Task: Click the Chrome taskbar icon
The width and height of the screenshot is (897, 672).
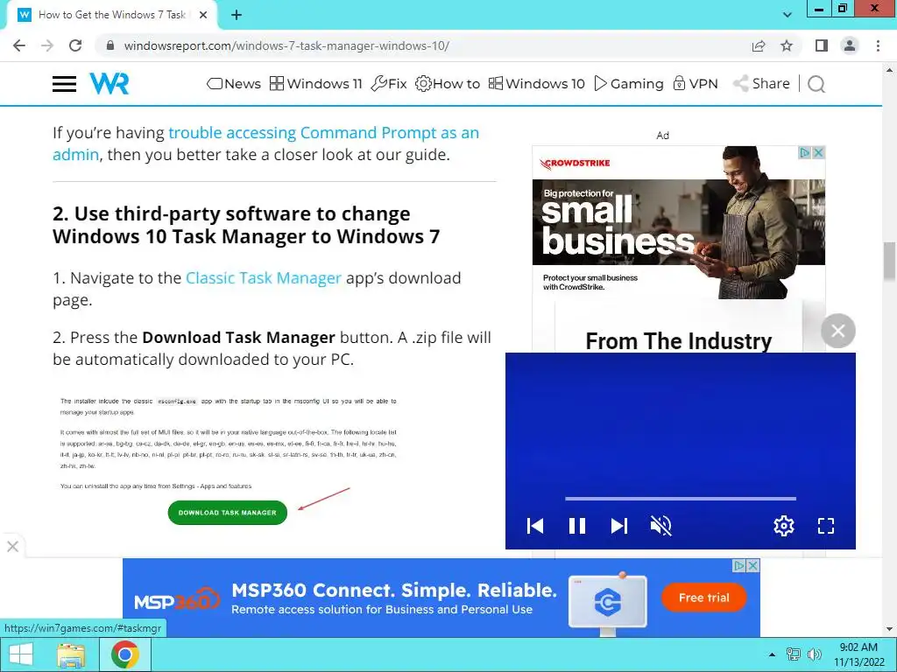Action: [x=125, y=654]
